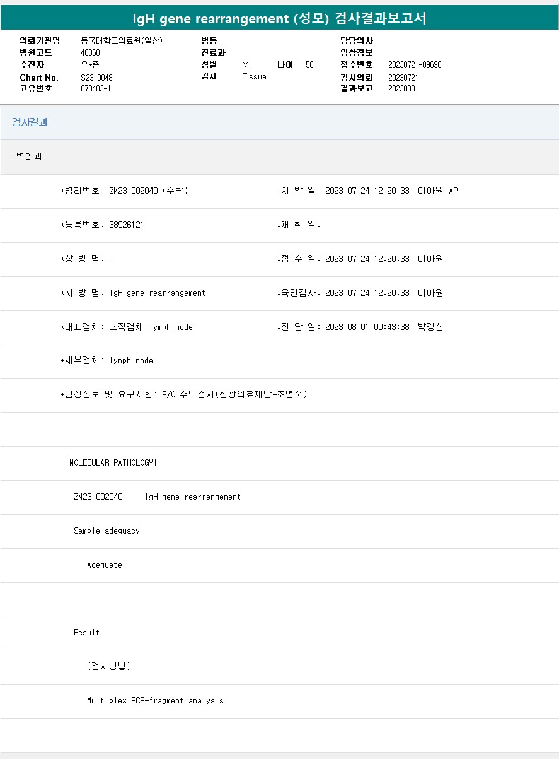The image size is (559, 759).
Task: Click the 세부검체 lymph node line
Action: (107, 361)
